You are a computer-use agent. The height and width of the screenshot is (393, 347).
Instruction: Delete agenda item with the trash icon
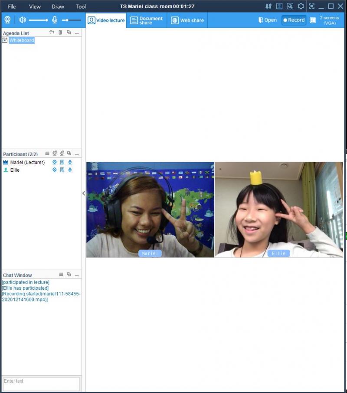tap(60, 33)
